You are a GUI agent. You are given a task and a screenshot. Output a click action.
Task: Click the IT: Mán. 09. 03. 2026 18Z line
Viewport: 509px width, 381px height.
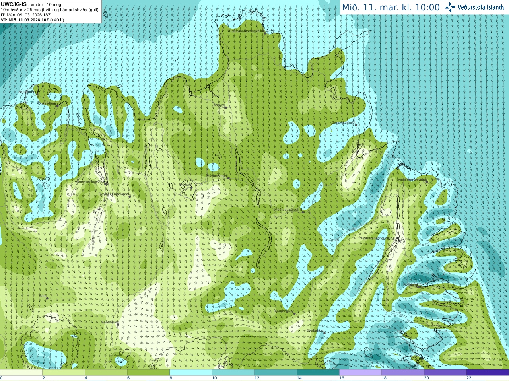[x=25, y=15]
